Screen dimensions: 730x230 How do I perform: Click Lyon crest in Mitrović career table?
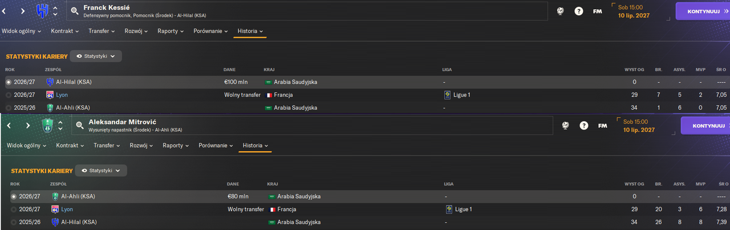pyautogui.click(x=55, y=209)
